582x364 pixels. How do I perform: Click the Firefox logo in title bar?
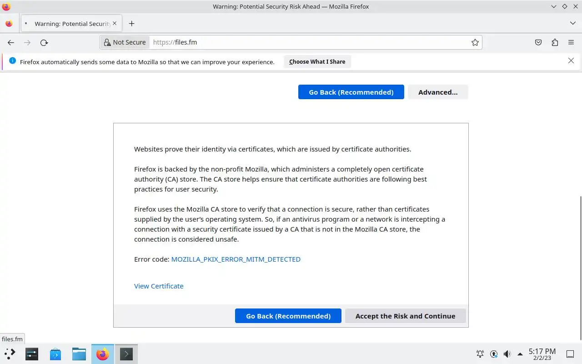[x=6, y=7]
